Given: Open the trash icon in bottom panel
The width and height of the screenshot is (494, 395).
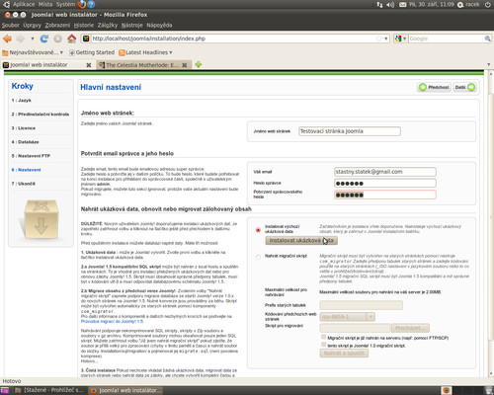Looking at the screenshot, I should pos(489,390).
